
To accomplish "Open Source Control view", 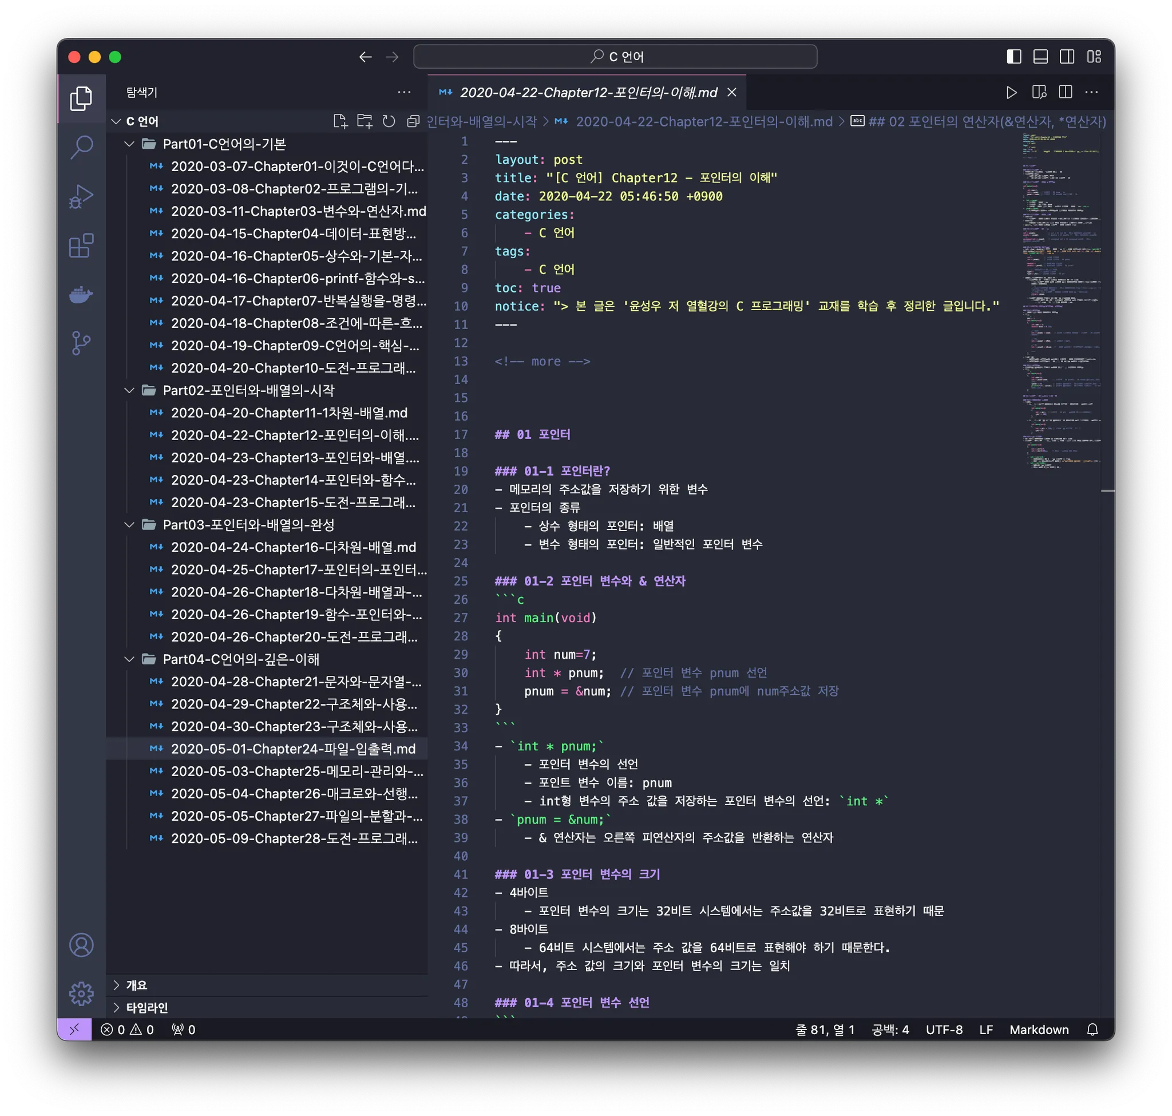I will point(81,343).
